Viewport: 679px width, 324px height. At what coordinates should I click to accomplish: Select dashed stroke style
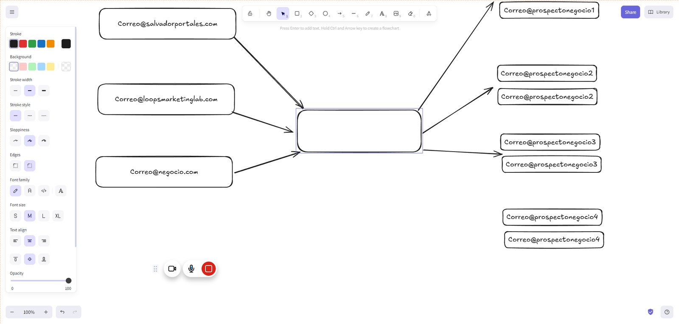[30, 116]
